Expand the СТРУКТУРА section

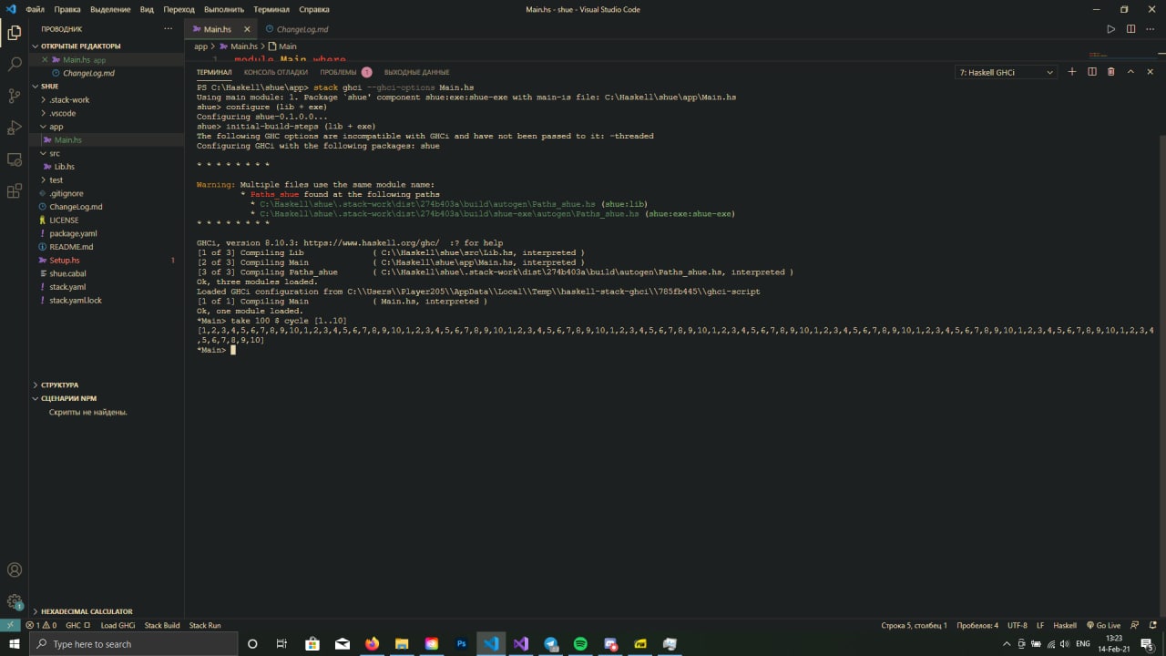(107, 384)
